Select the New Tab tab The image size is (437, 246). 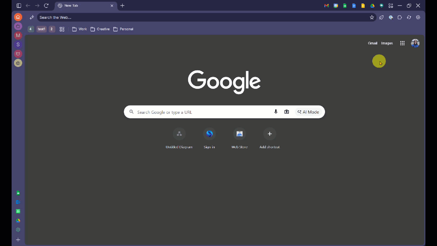coord(85,5)
